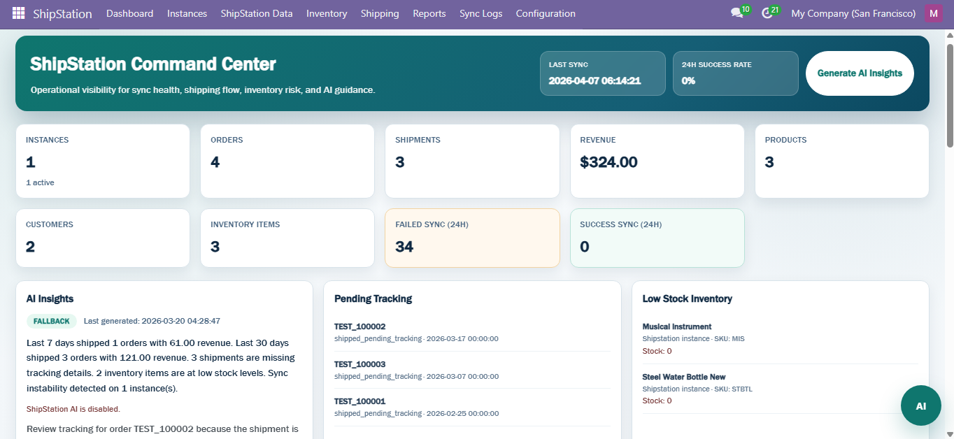This screenshot has height=439, width=954.
Task: Open the chat messages icon with badge
Action: coord(736,13)
